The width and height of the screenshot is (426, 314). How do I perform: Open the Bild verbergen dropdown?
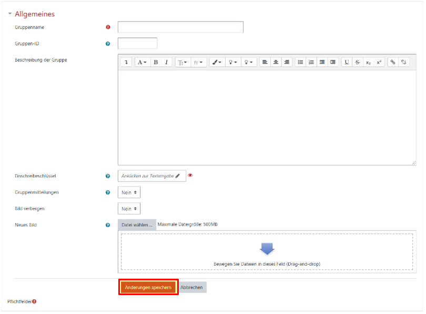click(x=129, y=209)
